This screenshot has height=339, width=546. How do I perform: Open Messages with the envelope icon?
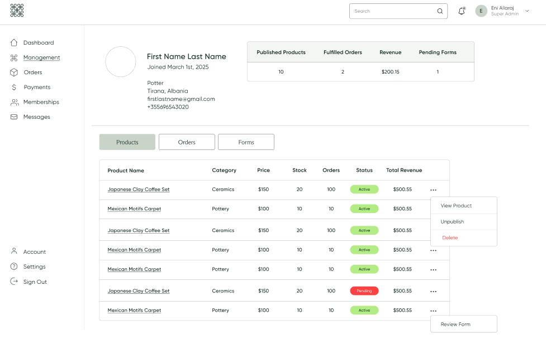tap(13, 117)
